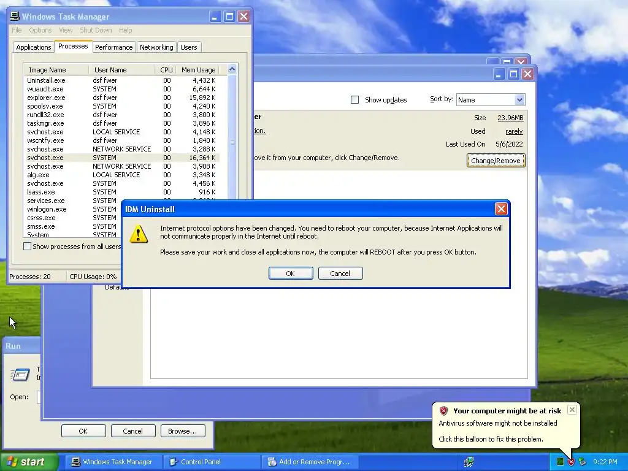This screenshot has height=471, width=628.
Task: Click the 23.96MB size link
Action: 510,118
